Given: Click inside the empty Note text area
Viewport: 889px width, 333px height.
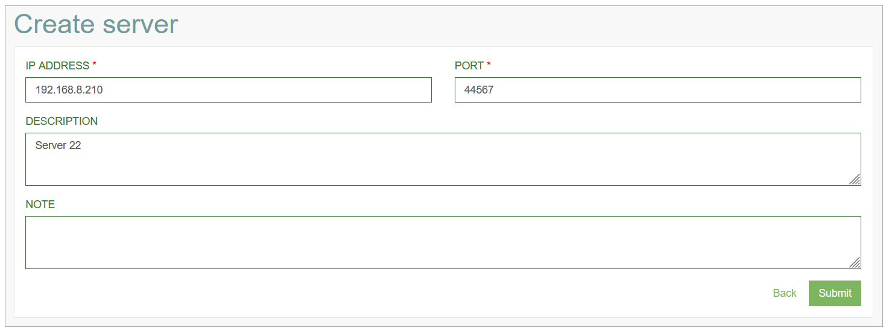Looking at the screenshot, I should [443, 243].
